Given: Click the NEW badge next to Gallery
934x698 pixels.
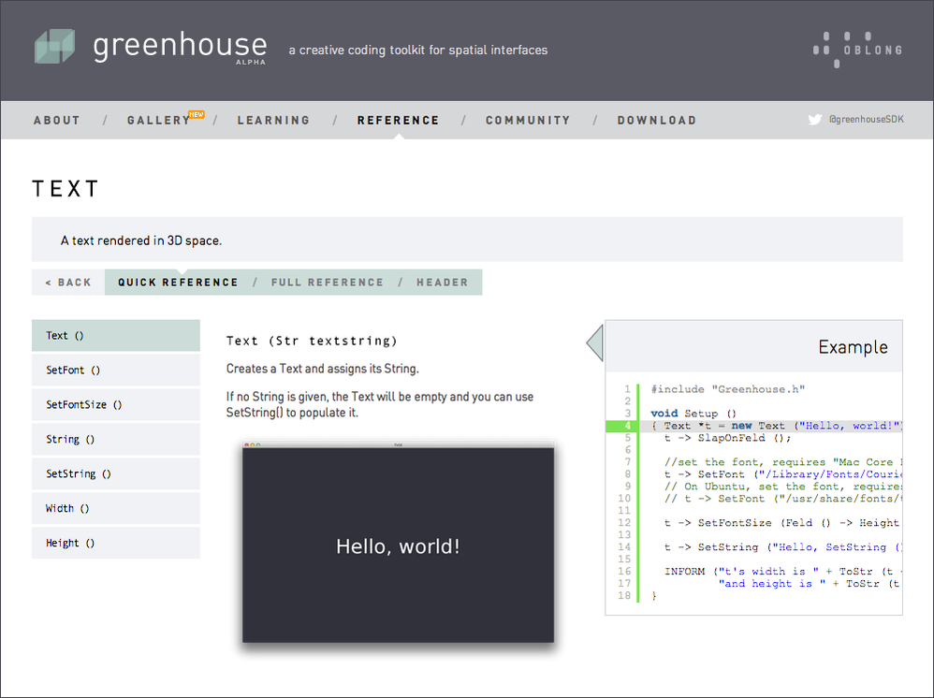Looking at the screenshot, I should click(x=197, y=114).
